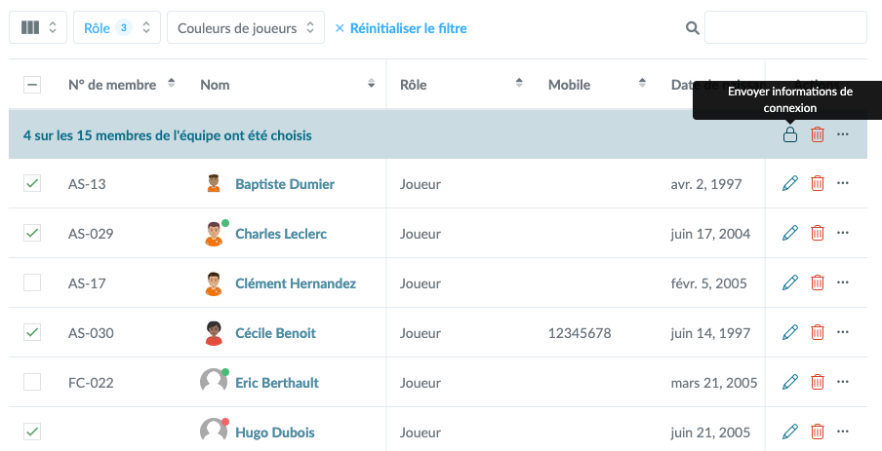Viewport: 882px width, 451px height.
Task: Click Baptiste Dumier's avatar
Action: click(x=214, y=184)
